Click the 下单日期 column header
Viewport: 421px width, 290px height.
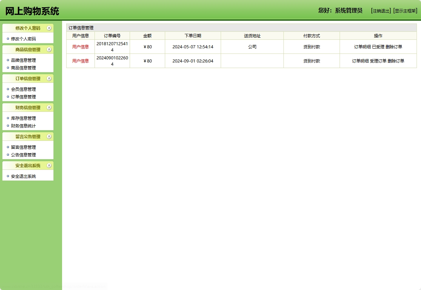pyautogui.click(x=193, y=36)
